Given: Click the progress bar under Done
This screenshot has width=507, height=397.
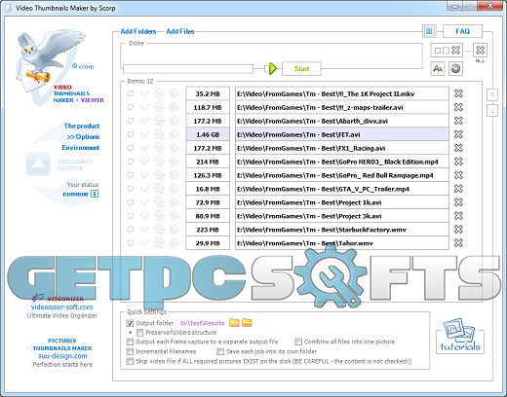Looking at the screenshot, I should 188,68.
